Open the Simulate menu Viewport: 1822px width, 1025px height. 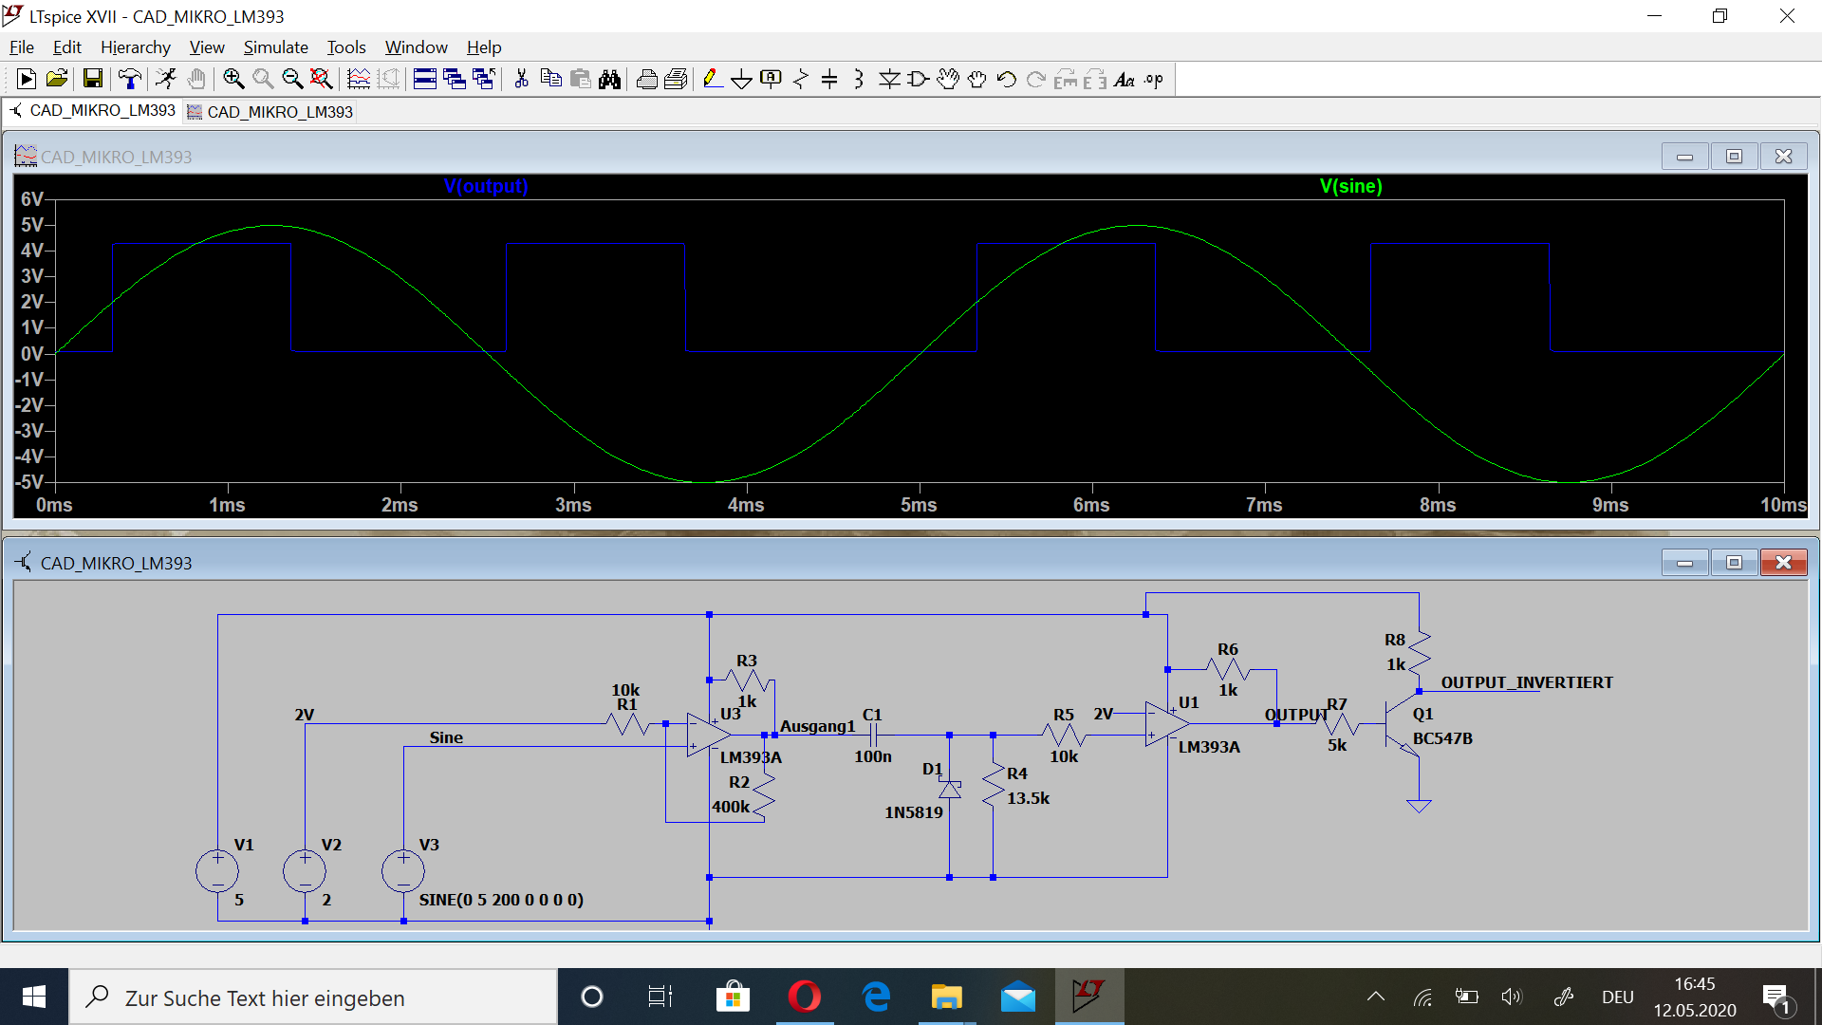tap(275, 47)
